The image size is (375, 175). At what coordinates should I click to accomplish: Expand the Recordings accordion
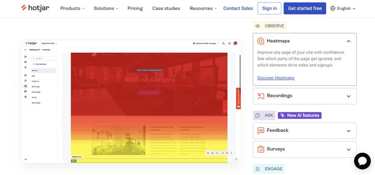click(x=305, y=96)
